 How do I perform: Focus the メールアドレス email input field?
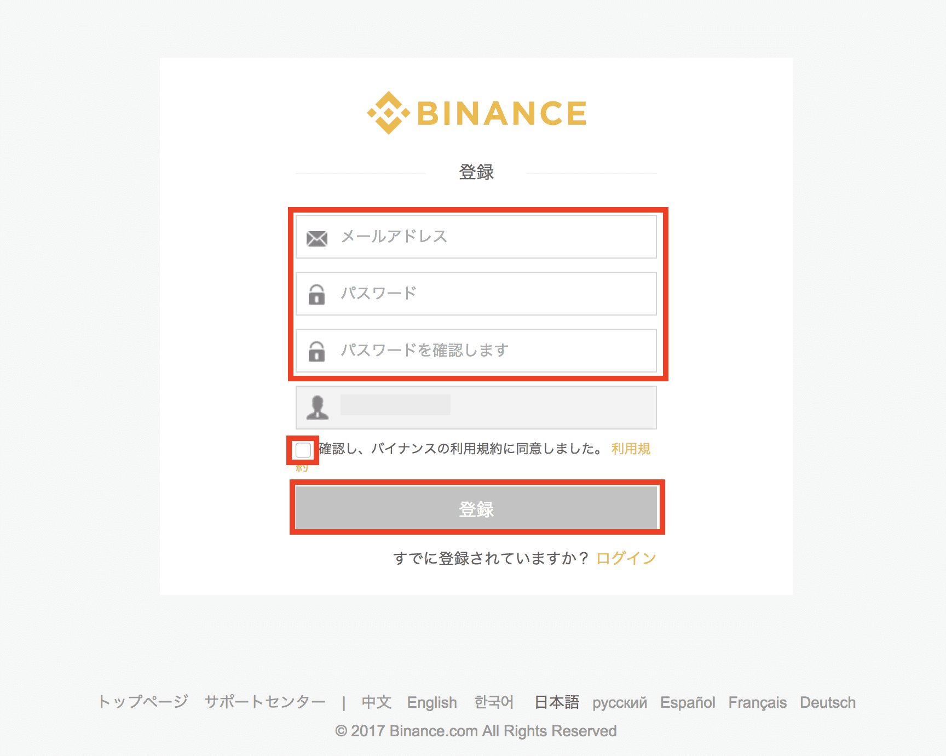point(493,237)
